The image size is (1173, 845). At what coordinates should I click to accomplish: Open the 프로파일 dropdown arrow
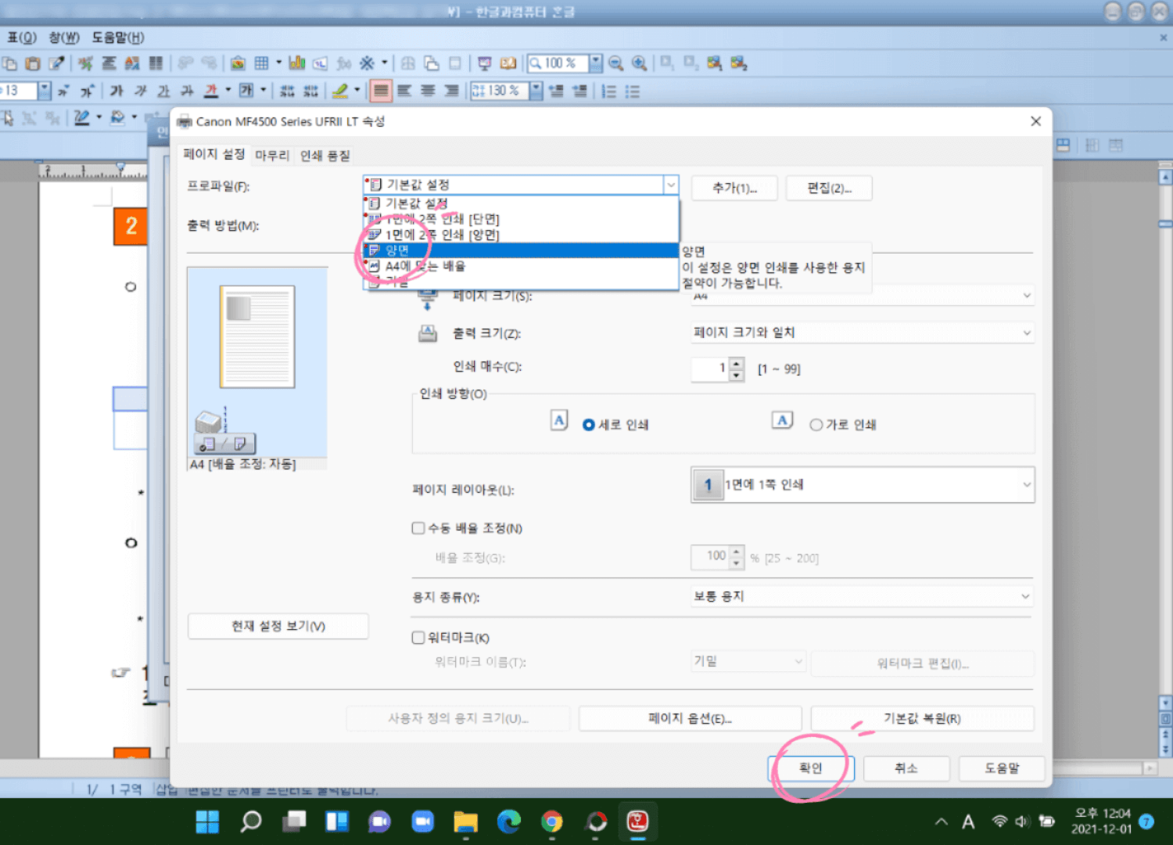point(671,185)
